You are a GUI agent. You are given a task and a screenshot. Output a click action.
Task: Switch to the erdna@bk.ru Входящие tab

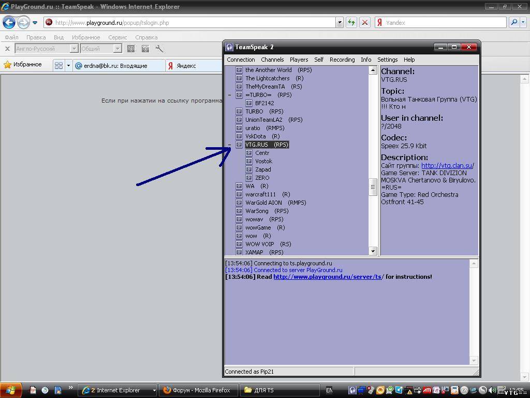119,66
